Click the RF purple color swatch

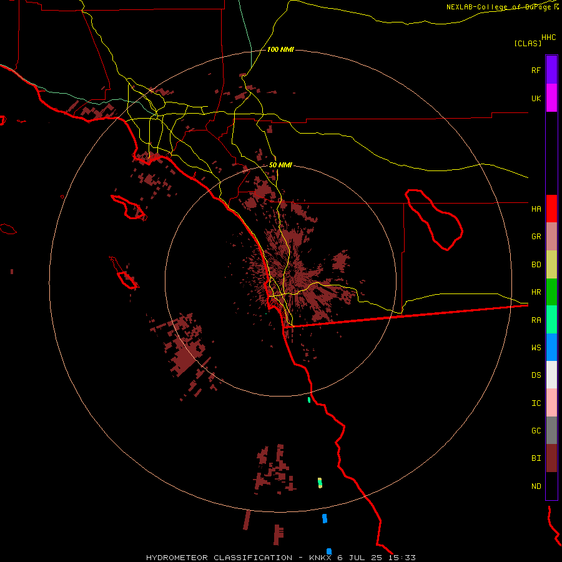[x=551, y=70]
